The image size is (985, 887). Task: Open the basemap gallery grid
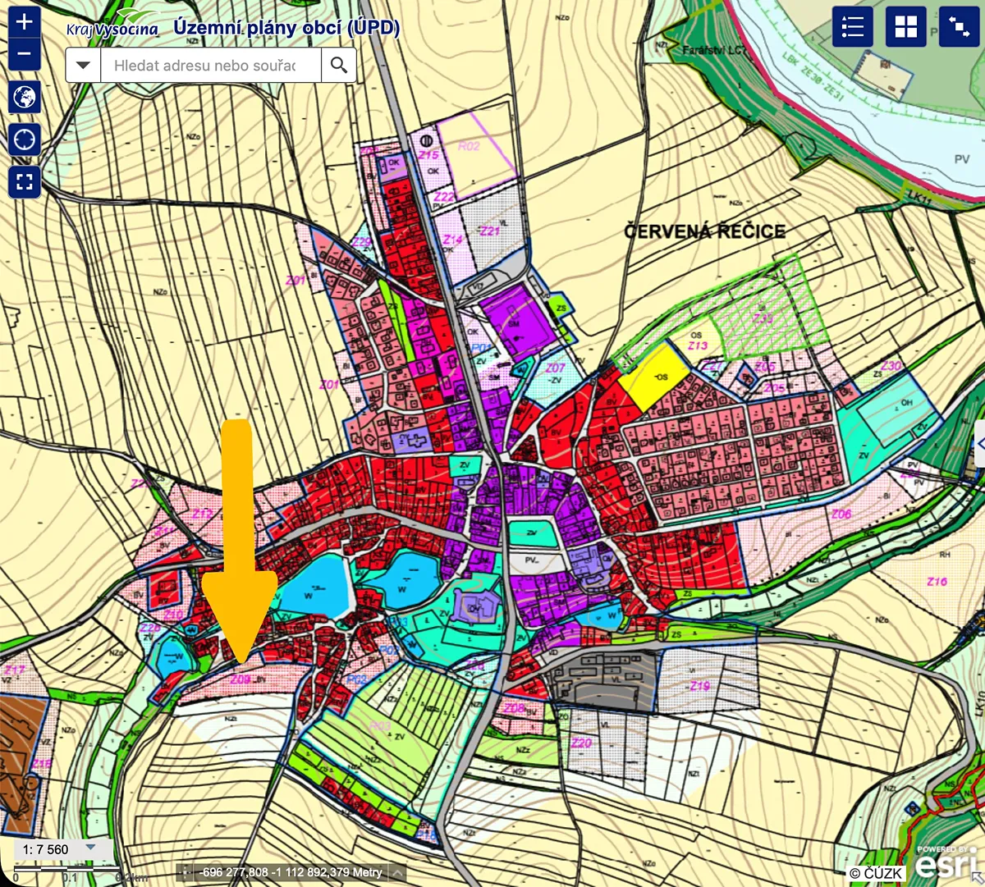tap(906, 27)
